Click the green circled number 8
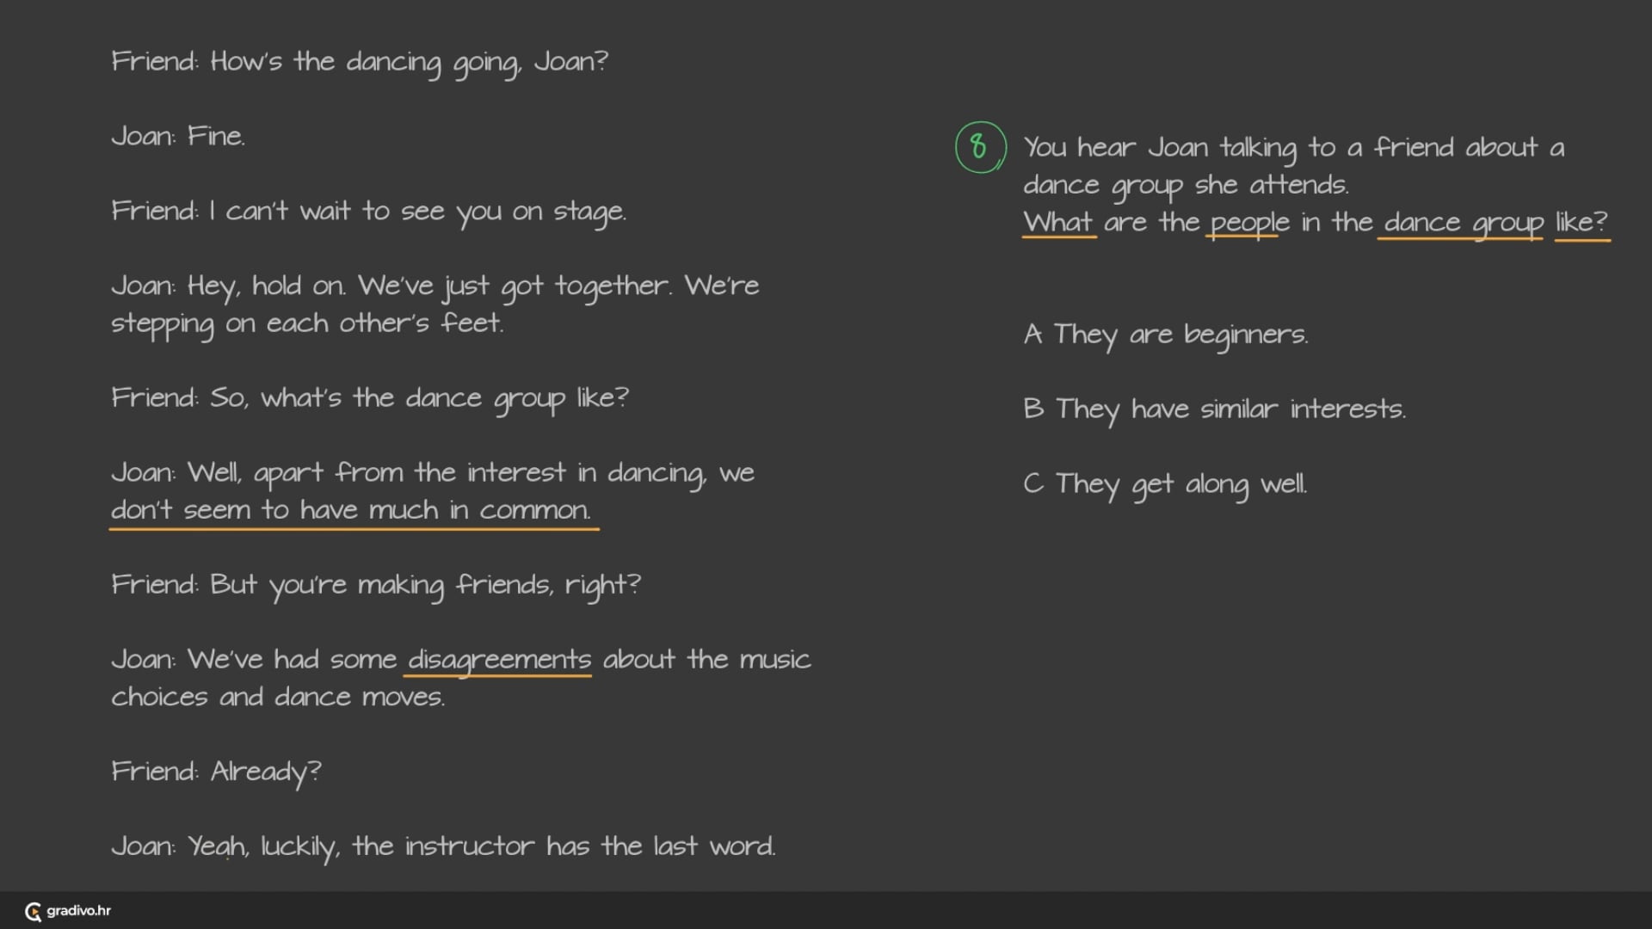The width and height of the screenshot is (1652, 929). [979, 147]
